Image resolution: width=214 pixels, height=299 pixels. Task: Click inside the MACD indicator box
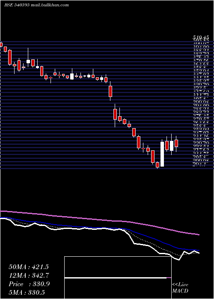tap(118, 278)
